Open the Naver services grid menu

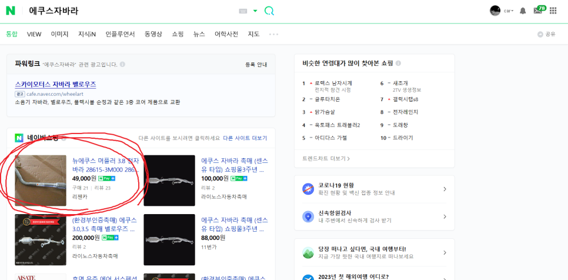[553, 11]
